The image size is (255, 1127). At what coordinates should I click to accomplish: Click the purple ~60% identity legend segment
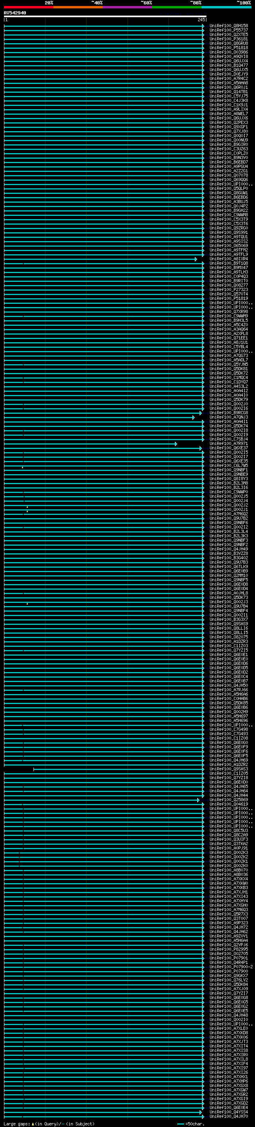(x=128, y=7)
